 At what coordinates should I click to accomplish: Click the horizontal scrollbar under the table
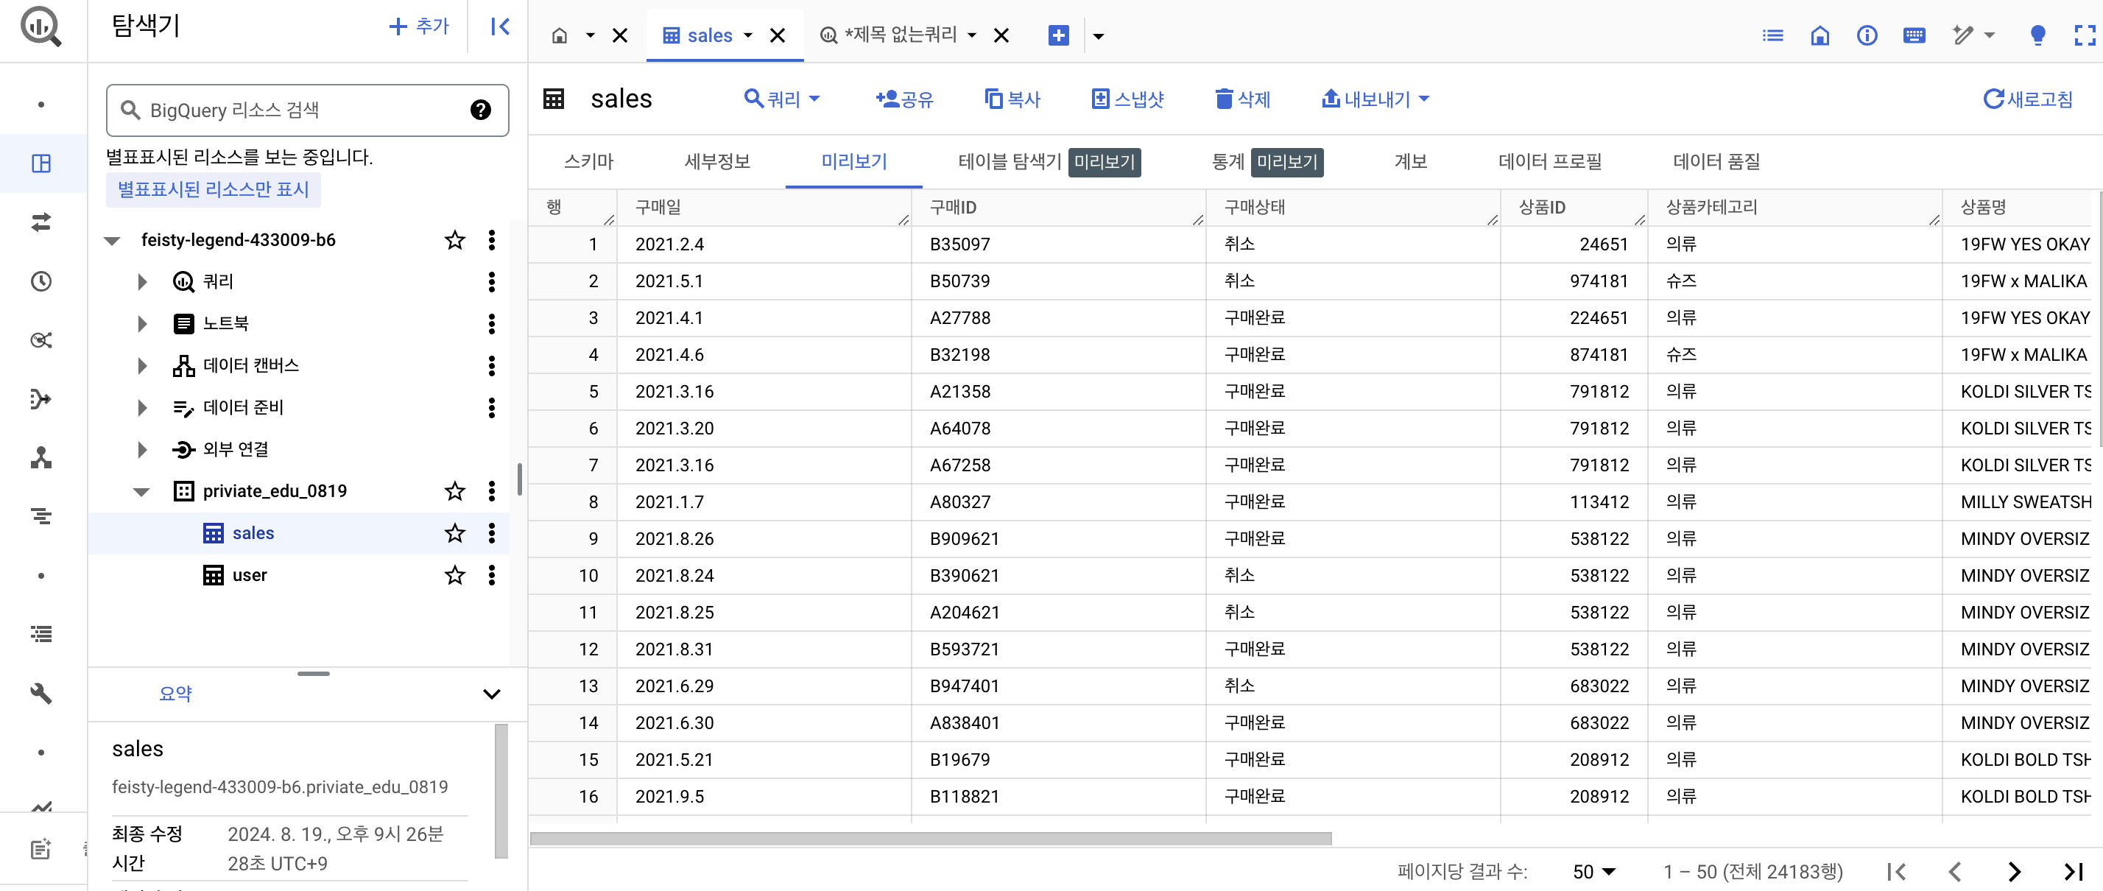(x=931, y=839)
